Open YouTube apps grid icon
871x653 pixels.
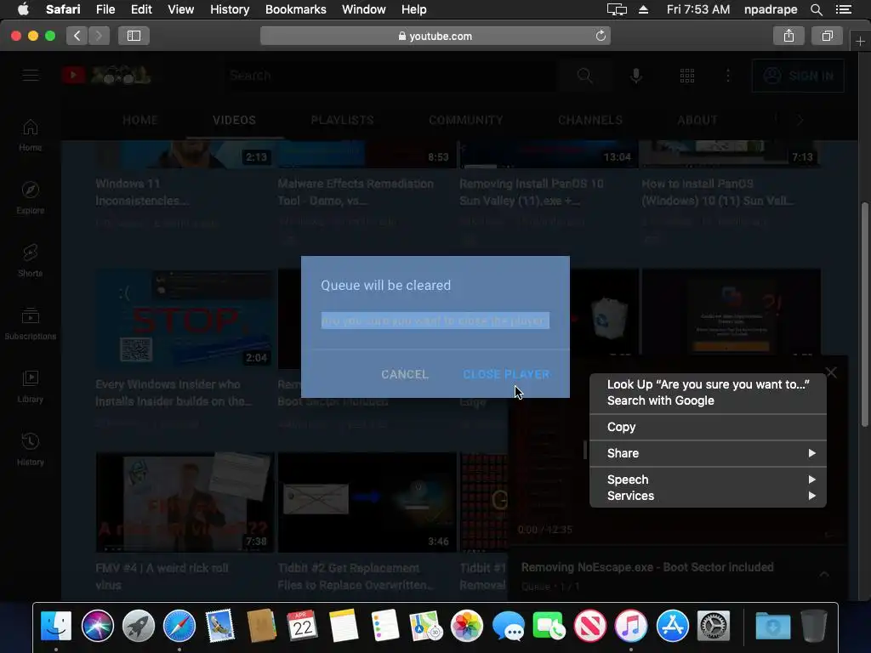tap(687, 76)
